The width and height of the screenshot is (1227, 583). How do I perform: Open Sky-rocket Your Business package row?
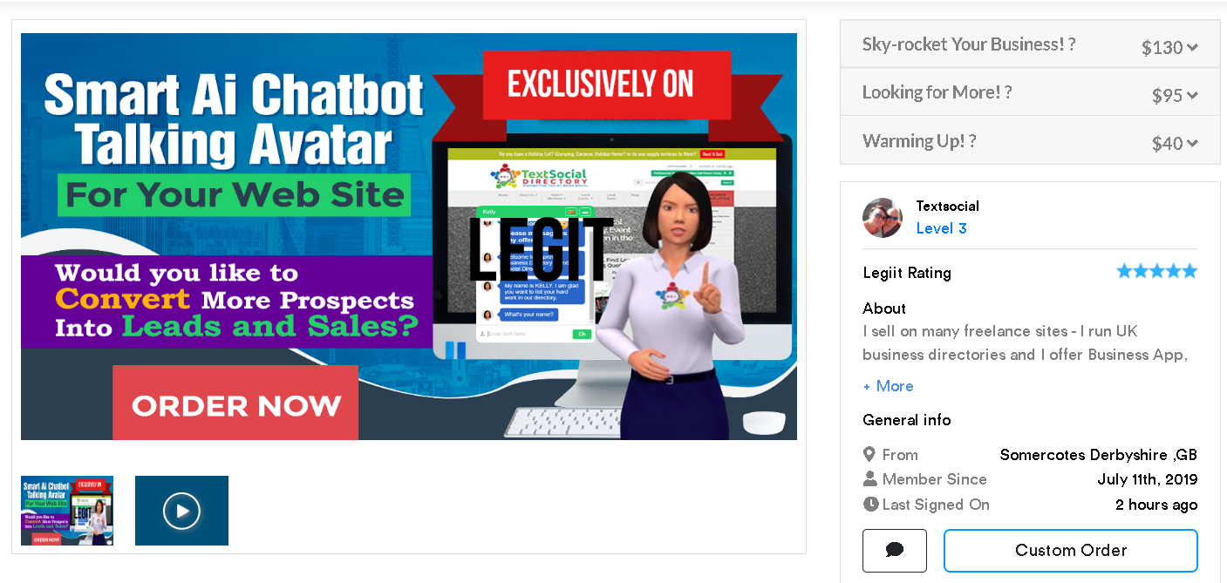tap(1030, 44)
